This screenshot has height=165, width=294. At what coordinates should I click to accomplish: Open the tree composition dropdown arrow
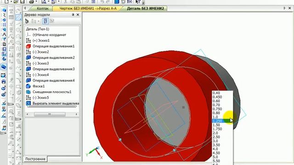tap(39, 21)
